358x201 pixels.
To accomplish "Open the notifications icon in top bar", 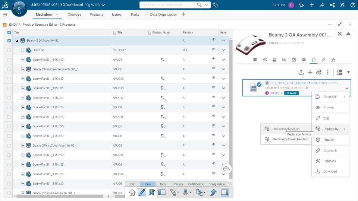I will point(301,5).
